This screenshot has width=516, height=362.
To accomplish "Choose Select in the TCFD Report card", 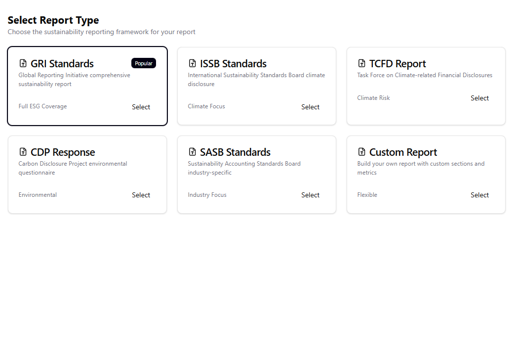I will click(479, 98).
